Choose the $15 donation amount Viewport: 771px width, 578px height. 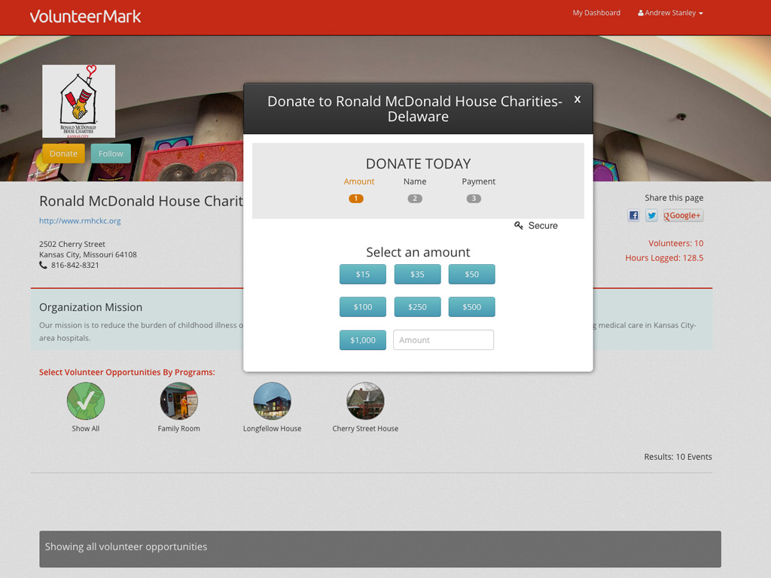point(363,274)
